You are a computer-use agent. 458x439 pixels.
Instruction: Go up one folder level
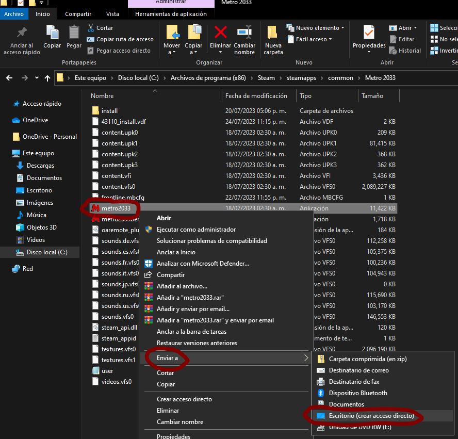[x=47, y=78]
